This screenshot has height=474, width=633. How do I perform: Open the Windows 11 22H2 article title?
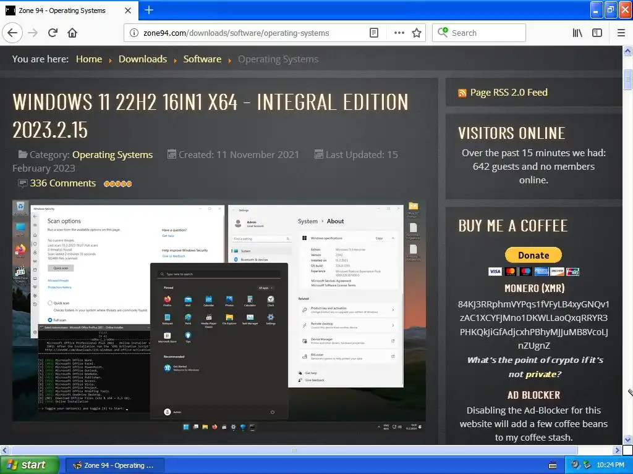point(210,115)
